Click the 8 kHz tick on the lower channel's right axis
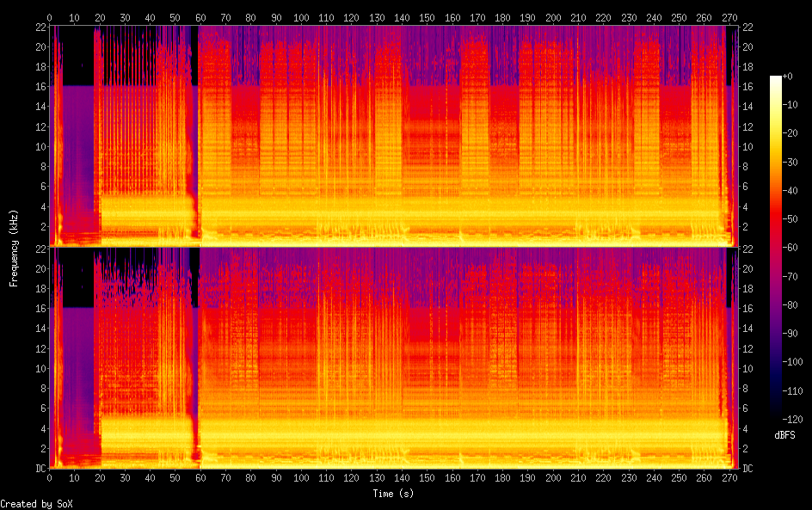Screen dimensions: 812x510 pyautogui.click(x=745, y=389)
